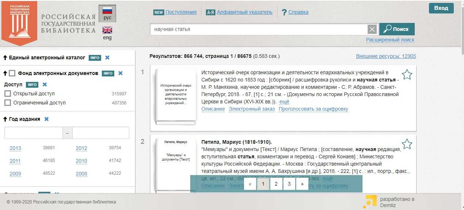This screenshot has width=464, height=210.
Task: Enable the Ограниченный доступ checkbox
Action: click(x=8, y=103)
